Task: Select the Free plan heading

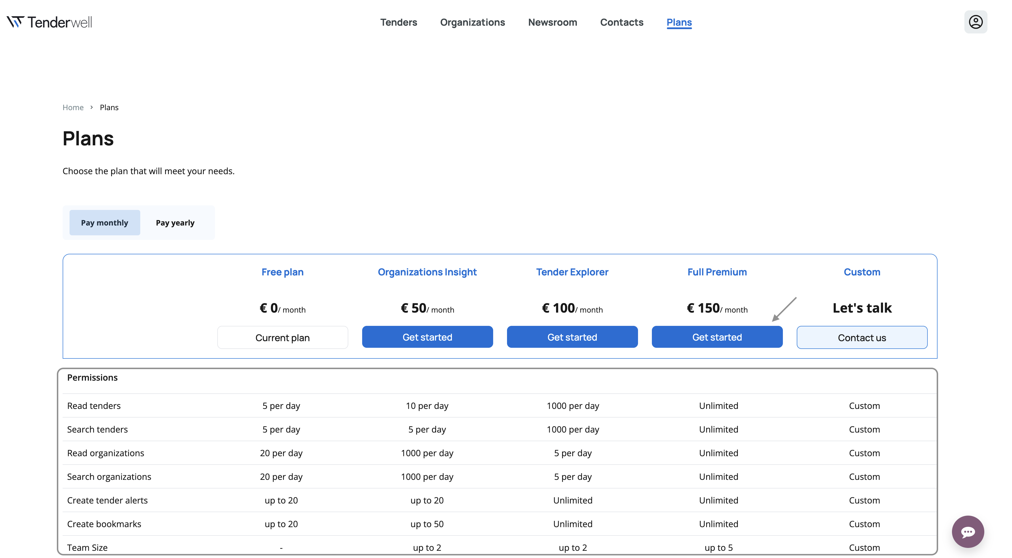Action: [283, 272]
